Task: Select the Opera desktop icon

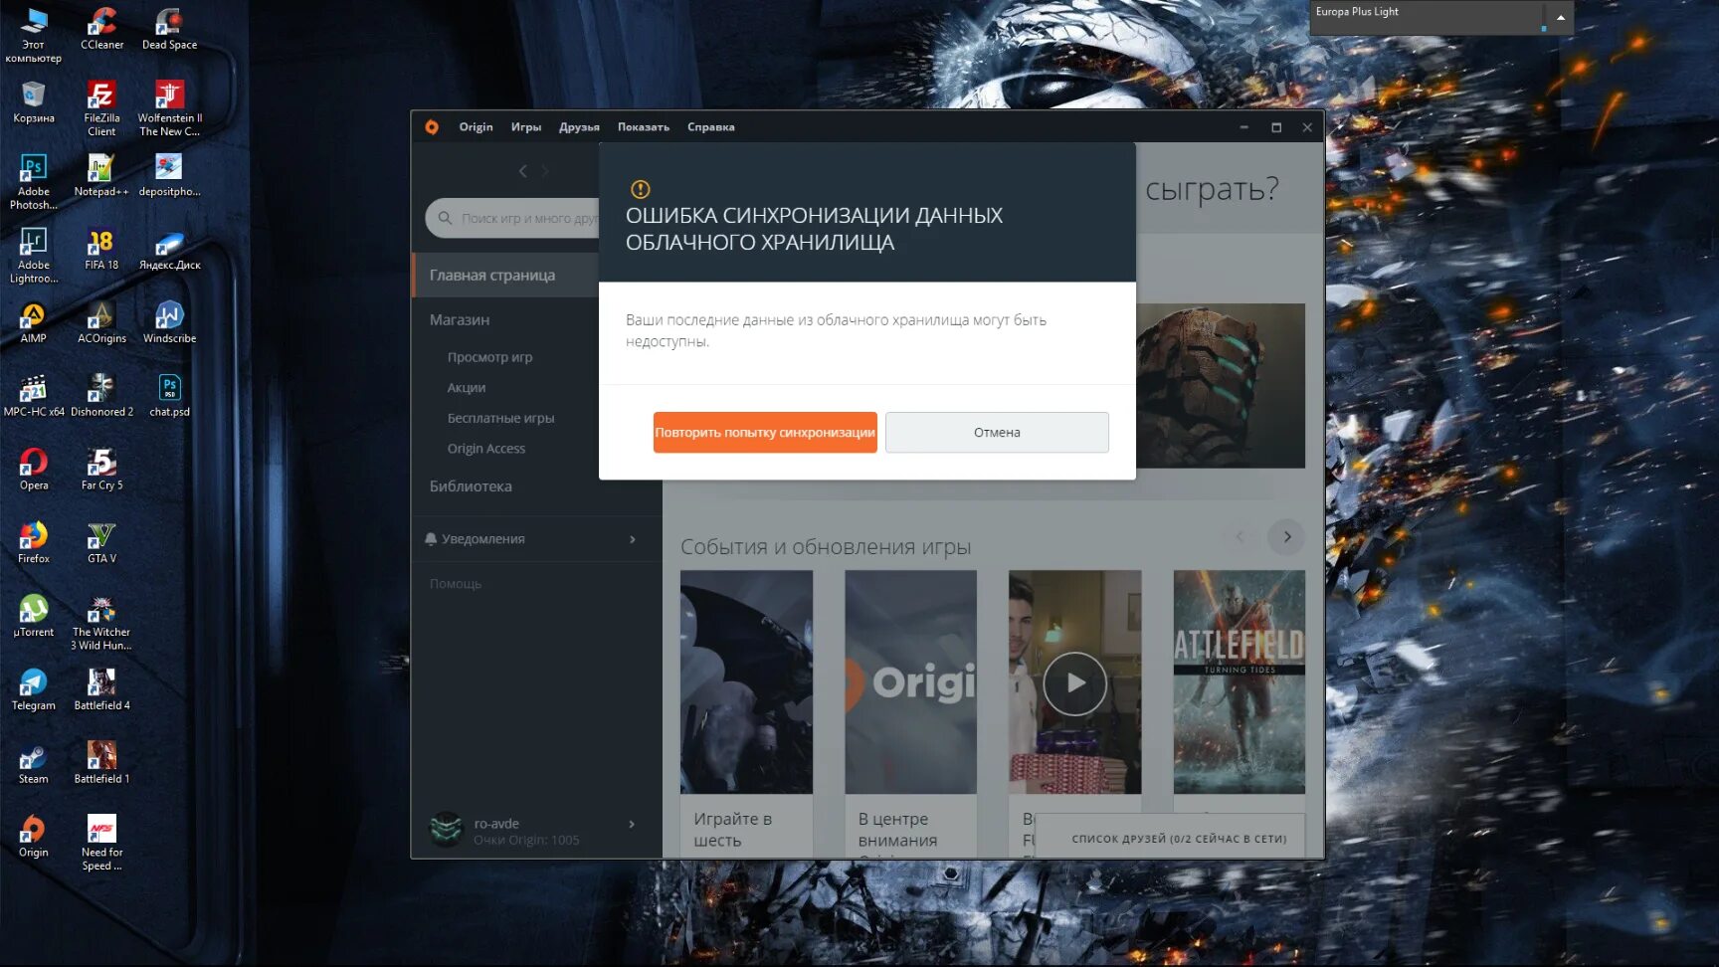Action: 34,470
